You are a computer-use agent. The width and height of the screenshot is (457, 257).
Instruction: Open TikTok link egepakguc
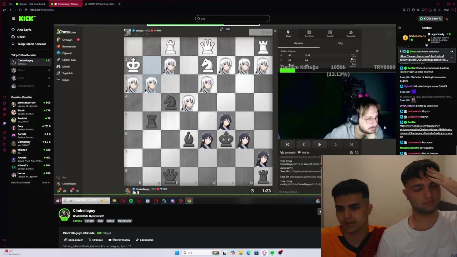145,240
